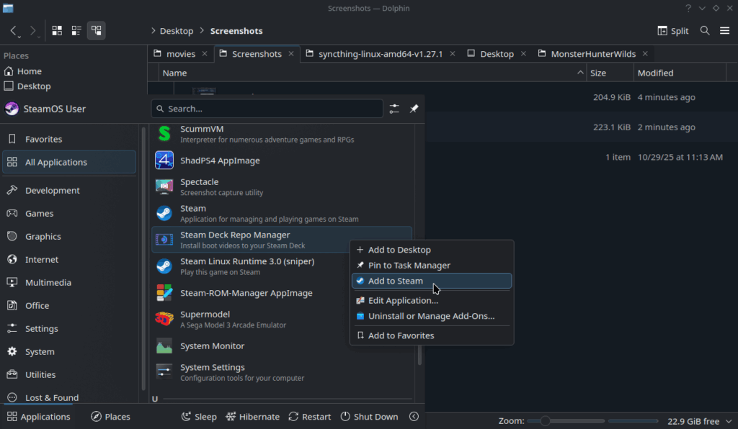
Task: Toggle the pin to keep the launcher open
Action: point(414,108)
